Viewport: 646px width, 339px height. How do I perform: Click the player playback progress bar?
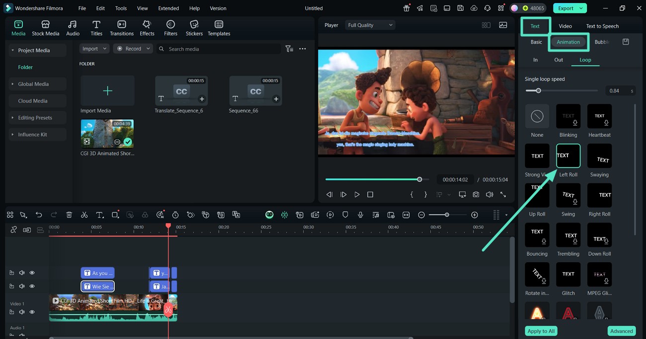(377, 179)
